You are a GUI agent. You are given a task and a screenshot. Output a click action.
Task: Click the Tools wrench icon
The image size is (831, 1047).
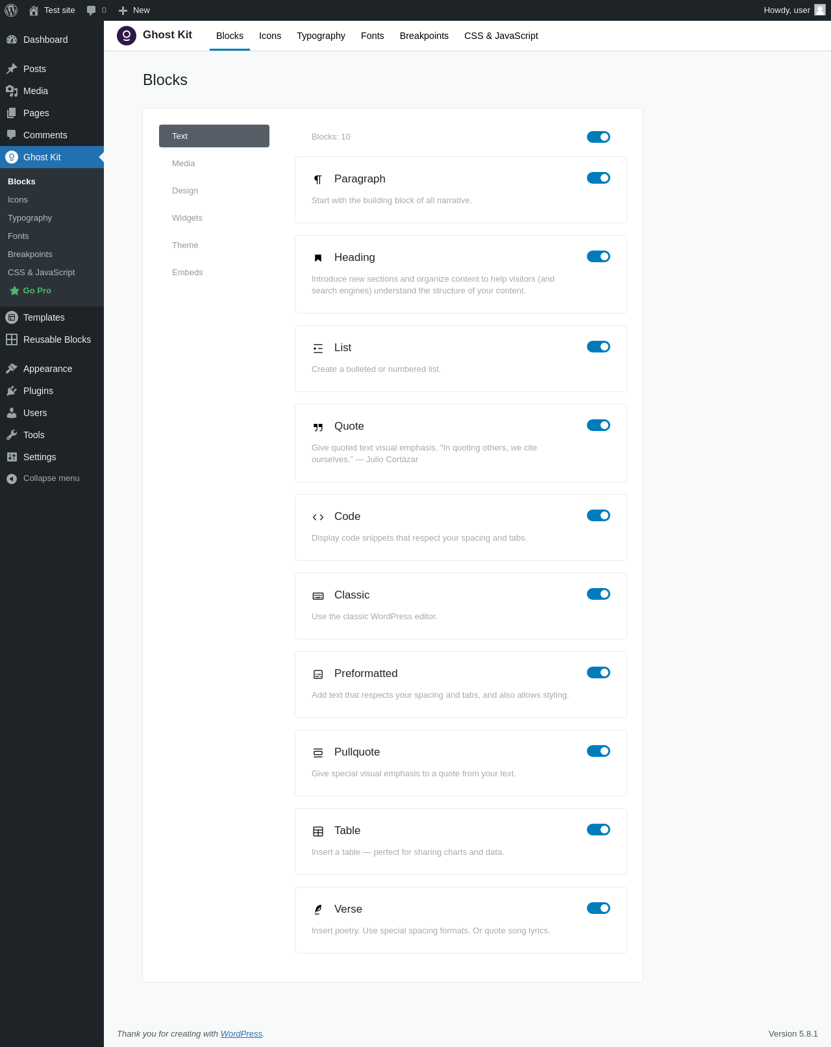click(12, 435)
